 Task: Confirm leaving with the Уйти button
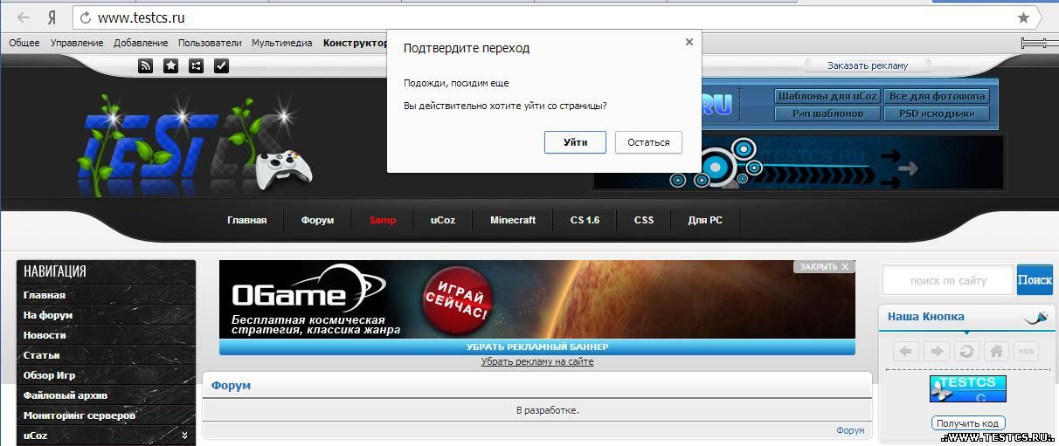point(575,142)
